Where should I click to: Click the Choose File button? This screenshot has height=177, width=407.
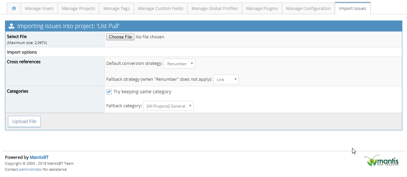[120, 37]
